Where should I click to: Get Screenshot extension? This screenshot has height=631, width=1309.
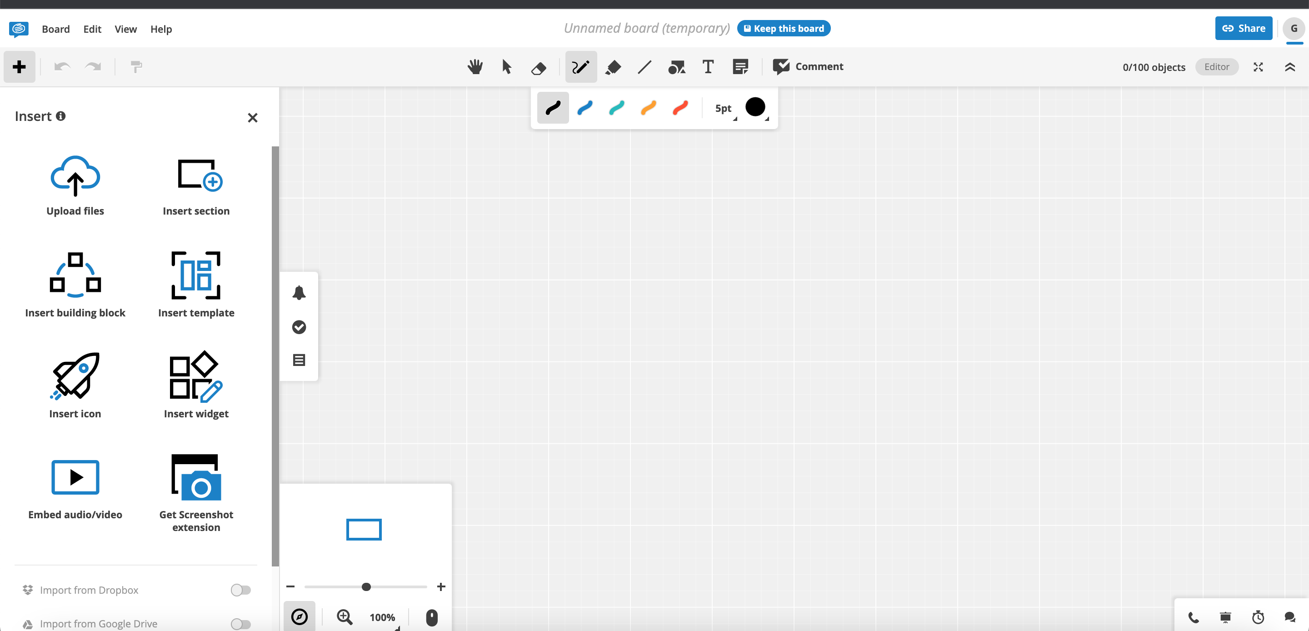(196, 492)
